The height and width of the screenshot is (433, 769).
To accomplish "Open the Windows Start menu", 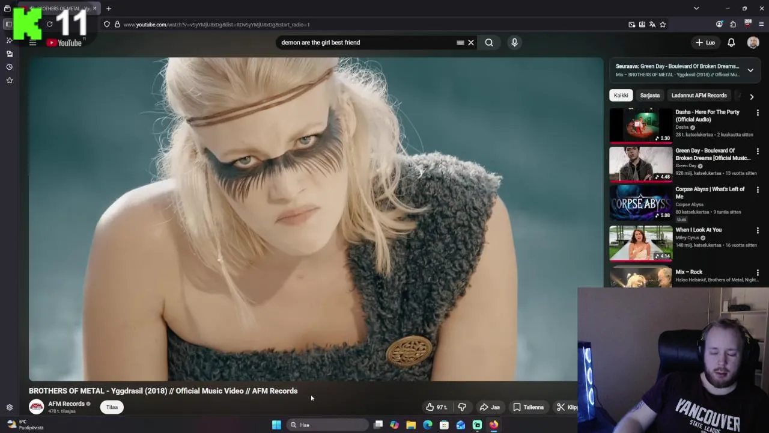I will pyautogui.click(x=276, y=425).
